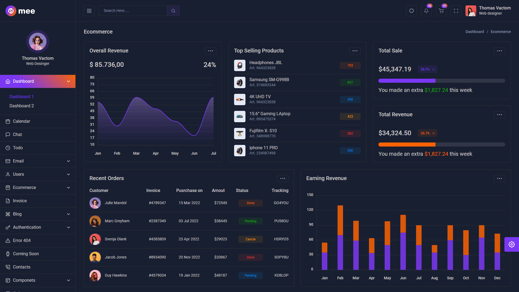Screen dimensions: 519x292
Task: Open the shopping cart icon
Action: [441, 11]
